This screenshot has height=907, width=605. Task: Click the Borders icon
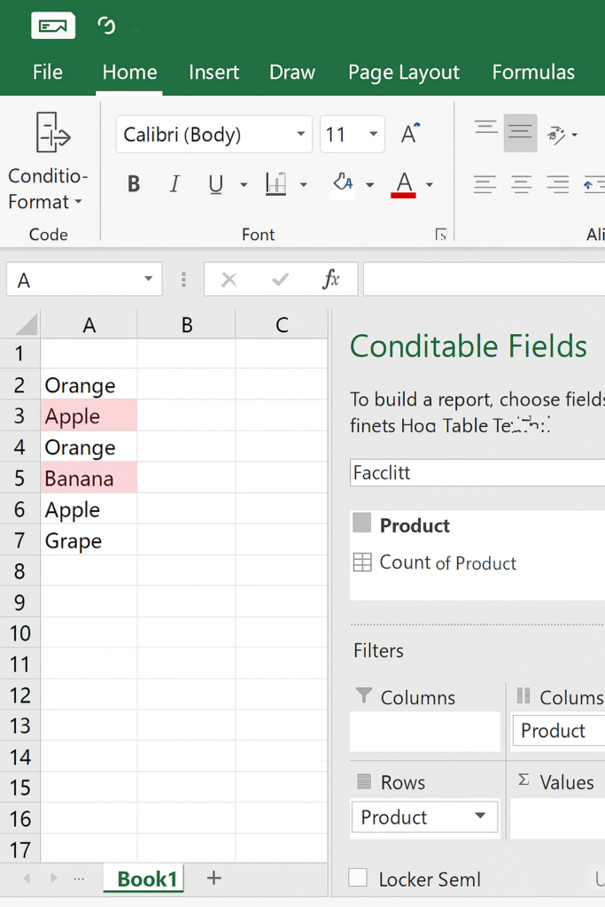276,184
